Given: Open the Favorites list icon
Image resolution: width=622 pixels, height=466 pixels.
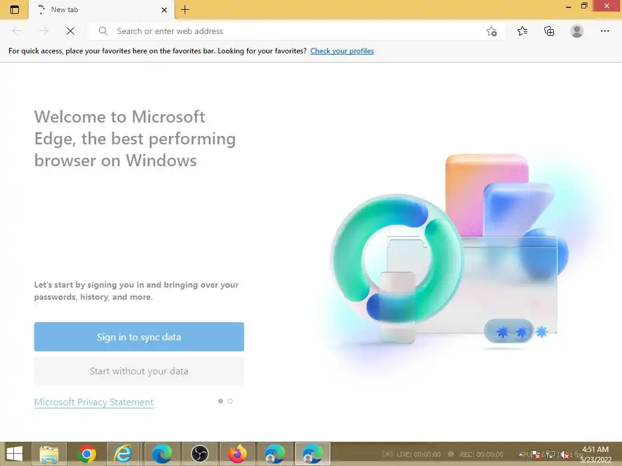Looking at the screenshot, I should 522,31.
